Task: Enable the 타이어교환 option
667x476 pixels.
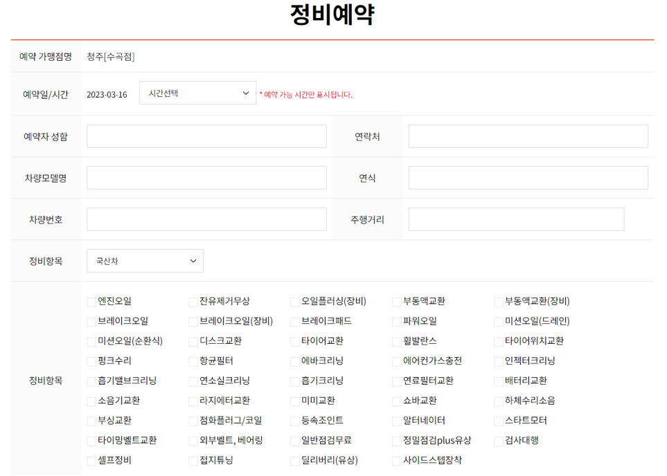Action: pyautogui.click(x=295, y=342)
